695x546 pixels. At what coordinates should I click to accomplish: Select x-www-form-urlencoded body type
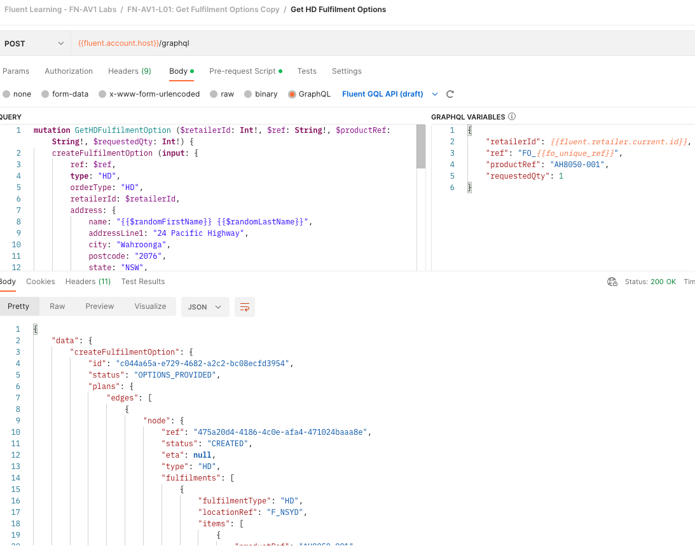click(149, 94)
